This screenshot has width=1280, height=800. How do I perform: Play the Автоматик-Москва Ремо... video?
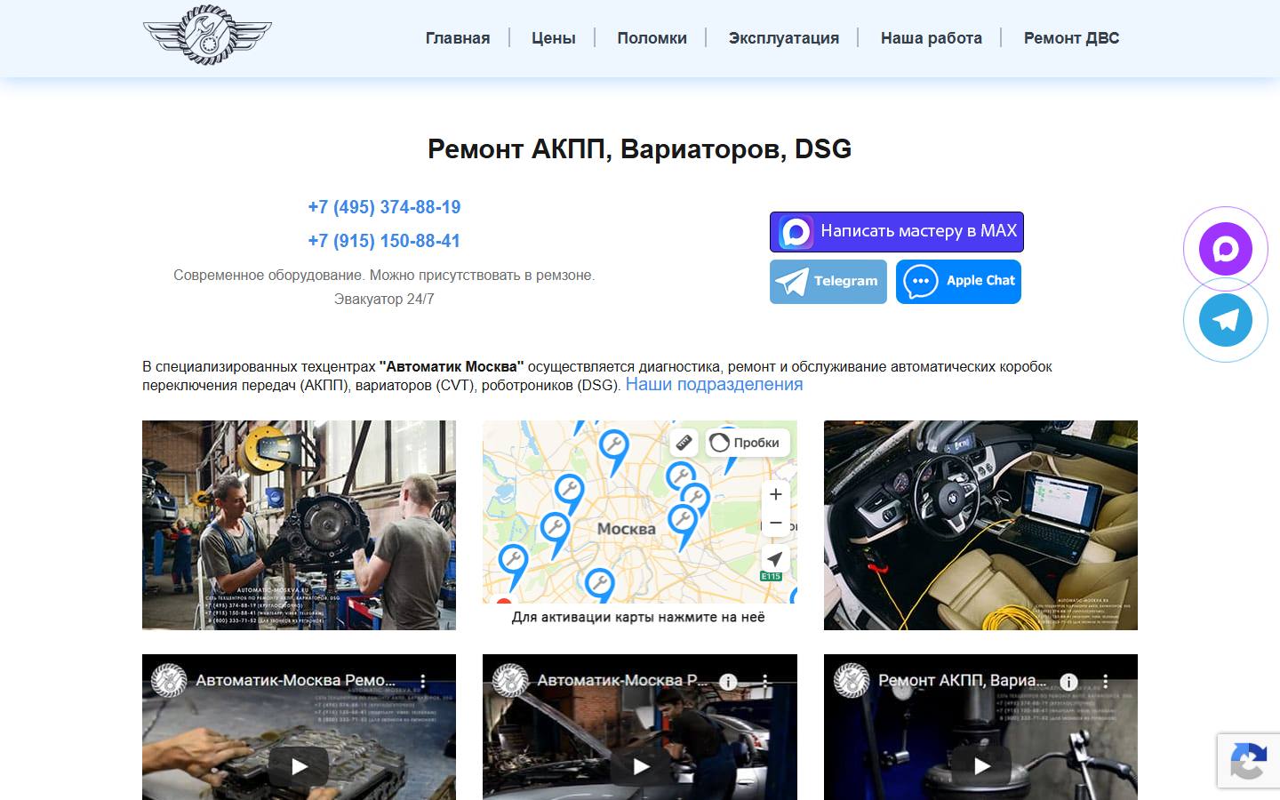tap(300, 766)
